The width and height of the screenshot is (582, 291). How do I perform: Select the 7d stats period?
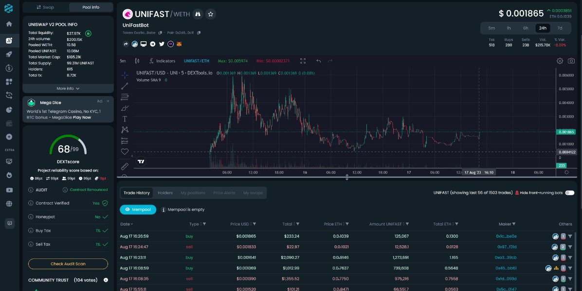tap(559, 28)
